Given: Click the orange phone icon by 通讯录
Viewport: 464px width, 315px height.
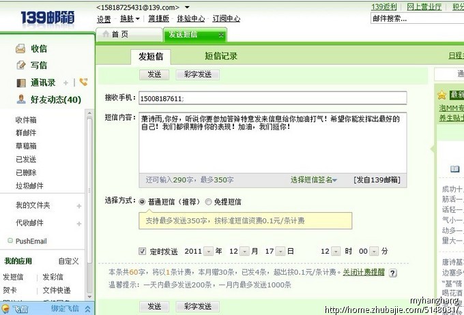Looking at the screenshot, I should (84, 82).
